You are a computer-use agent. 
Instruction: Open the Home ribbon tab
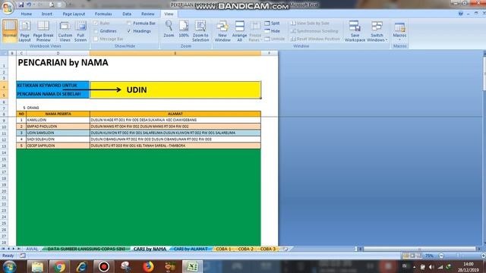tap(27, 14)
